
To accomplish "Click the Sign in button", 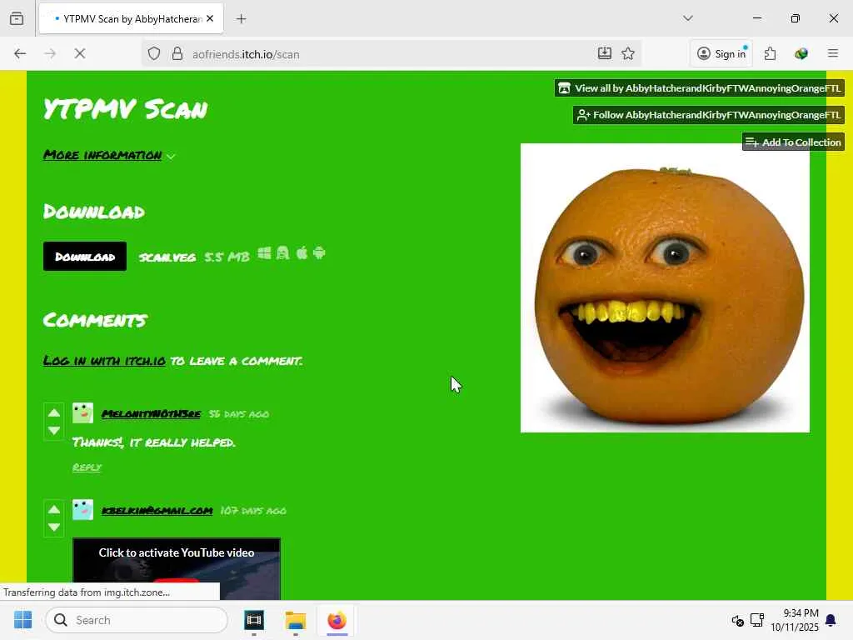I will pos(722,53).
